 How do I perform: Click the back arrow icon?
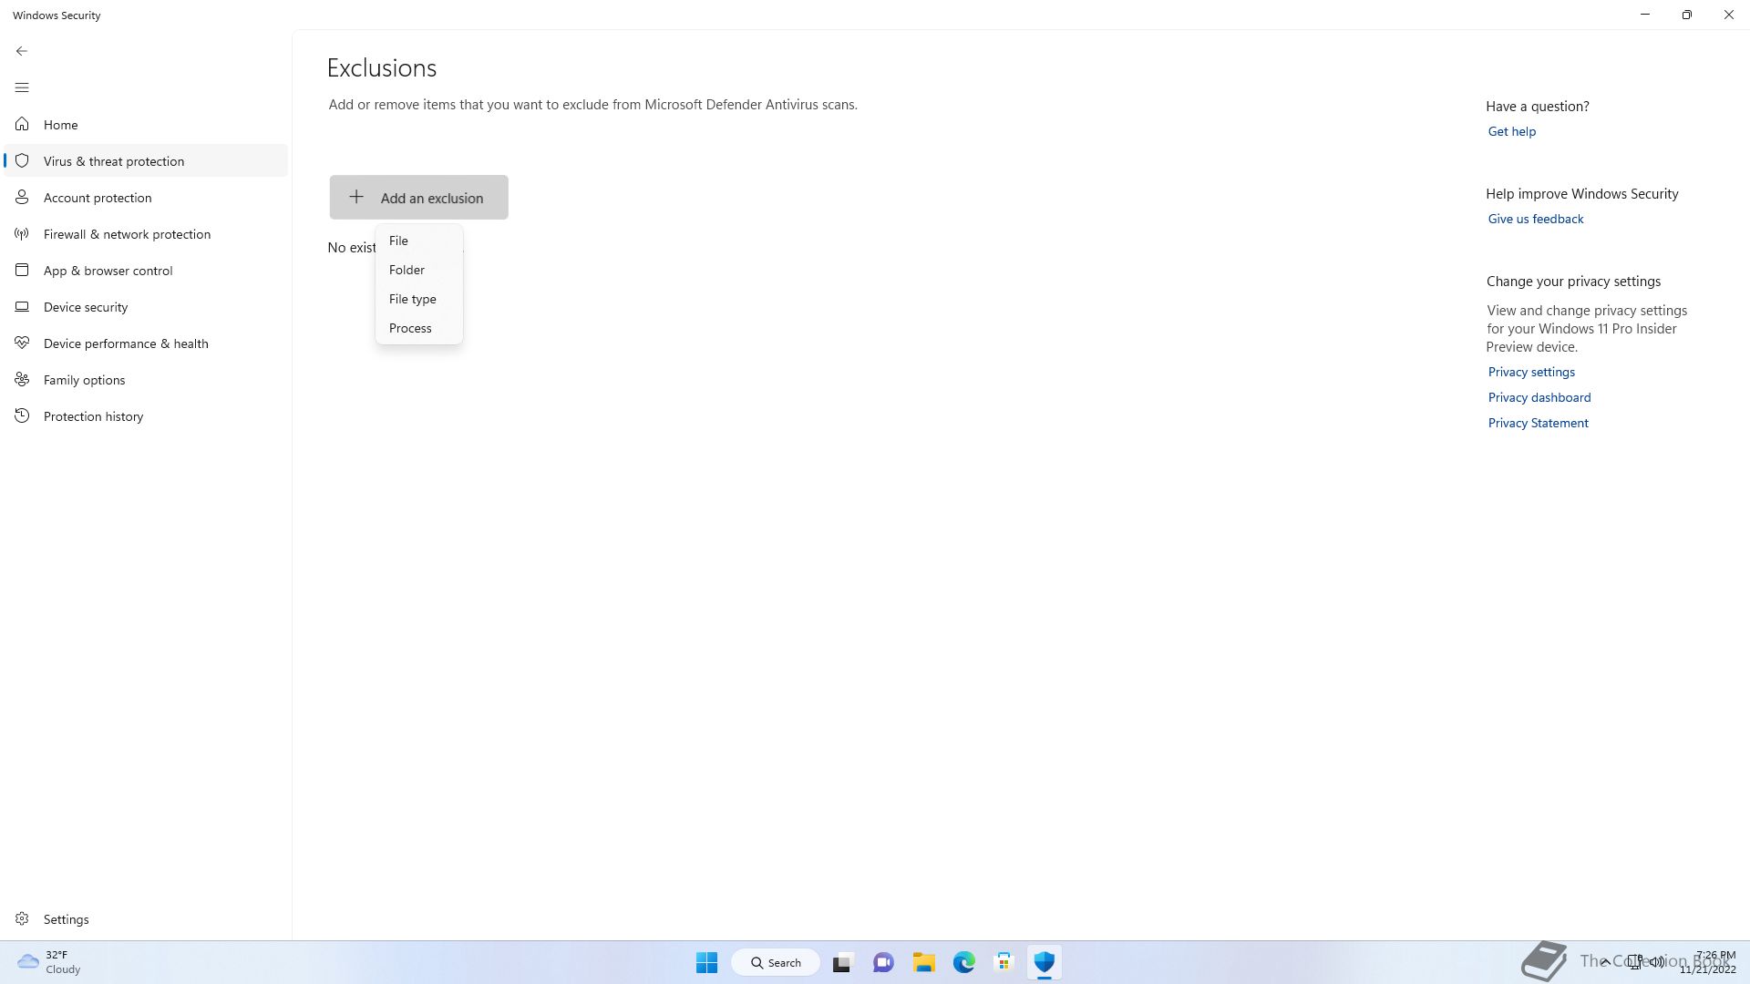(x=22, y=51)
